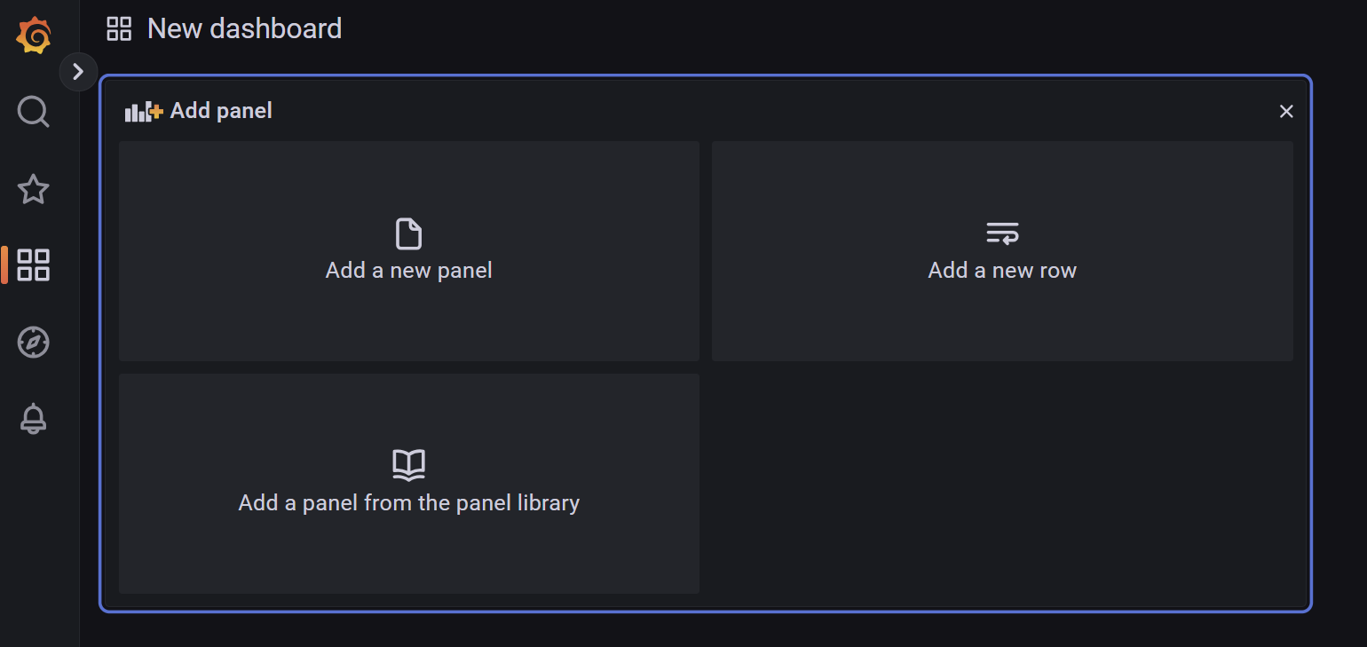Open the search magnifier in sidebar
1367x647 pixels.
point(34,112)
